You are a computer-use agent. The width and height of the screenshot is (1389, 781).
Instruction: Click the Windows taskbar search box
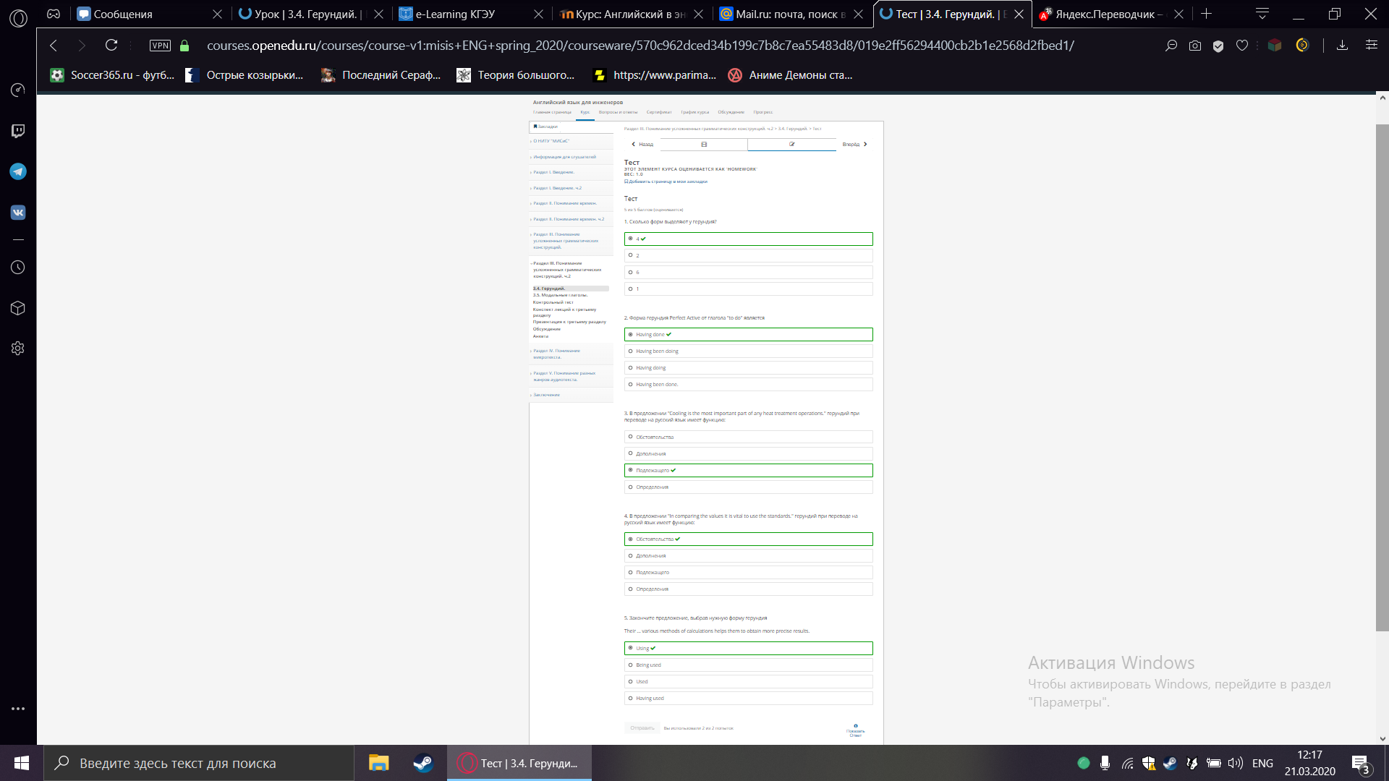click(199, 763)
